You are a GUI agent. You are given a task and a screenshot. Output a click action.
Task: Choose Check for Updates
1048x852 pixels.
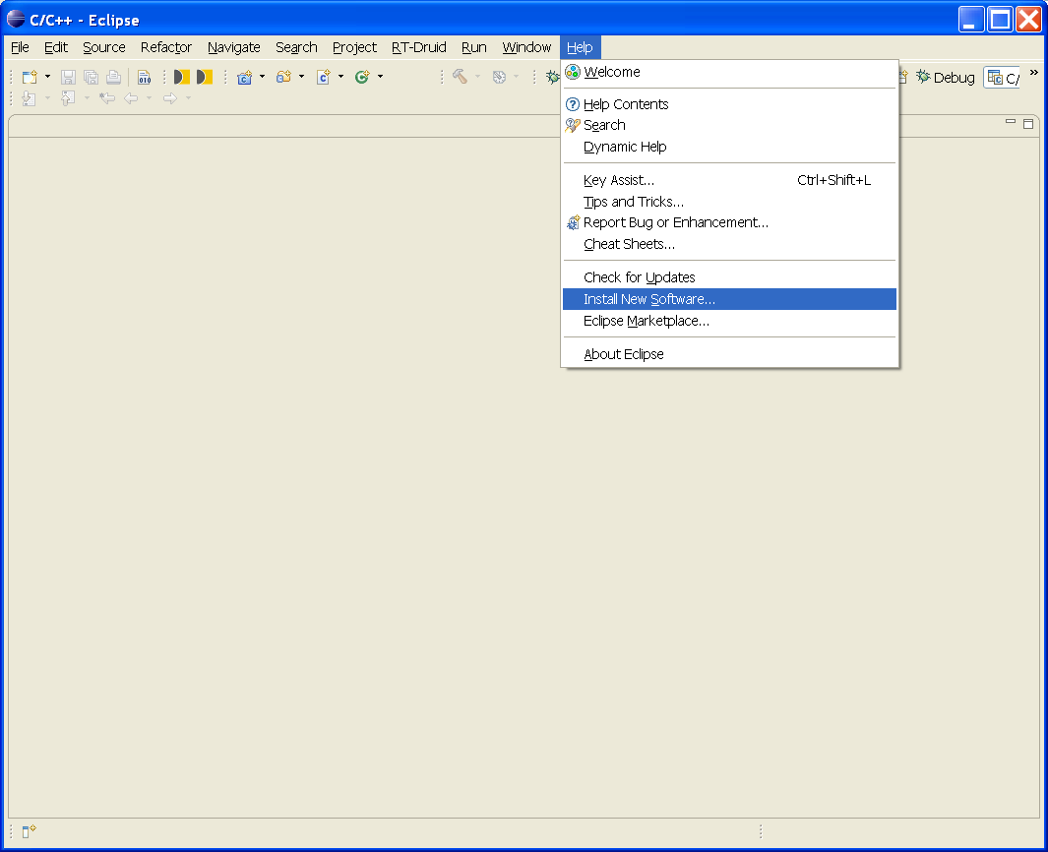729,277
